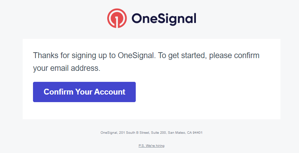Click the letter 'O' of the OneSignal wordmark
Screen dimensions: 299x153
coord(136,18)
